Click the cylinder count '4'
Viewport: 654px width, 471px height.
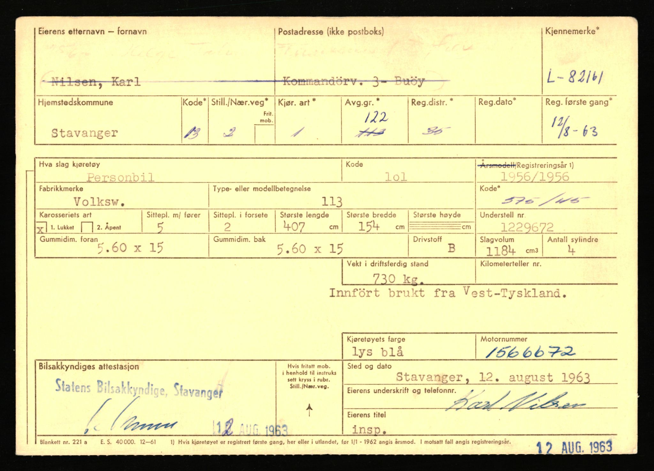[x=571, y=250]
